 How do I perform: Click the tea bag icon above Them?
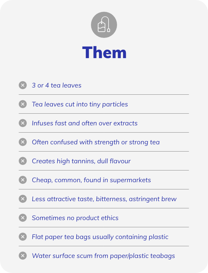(x=104, y=25)
